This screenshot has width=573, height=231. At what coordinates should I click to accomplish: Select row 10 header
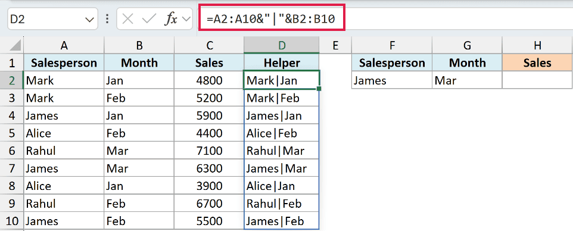tap(12, 221)
